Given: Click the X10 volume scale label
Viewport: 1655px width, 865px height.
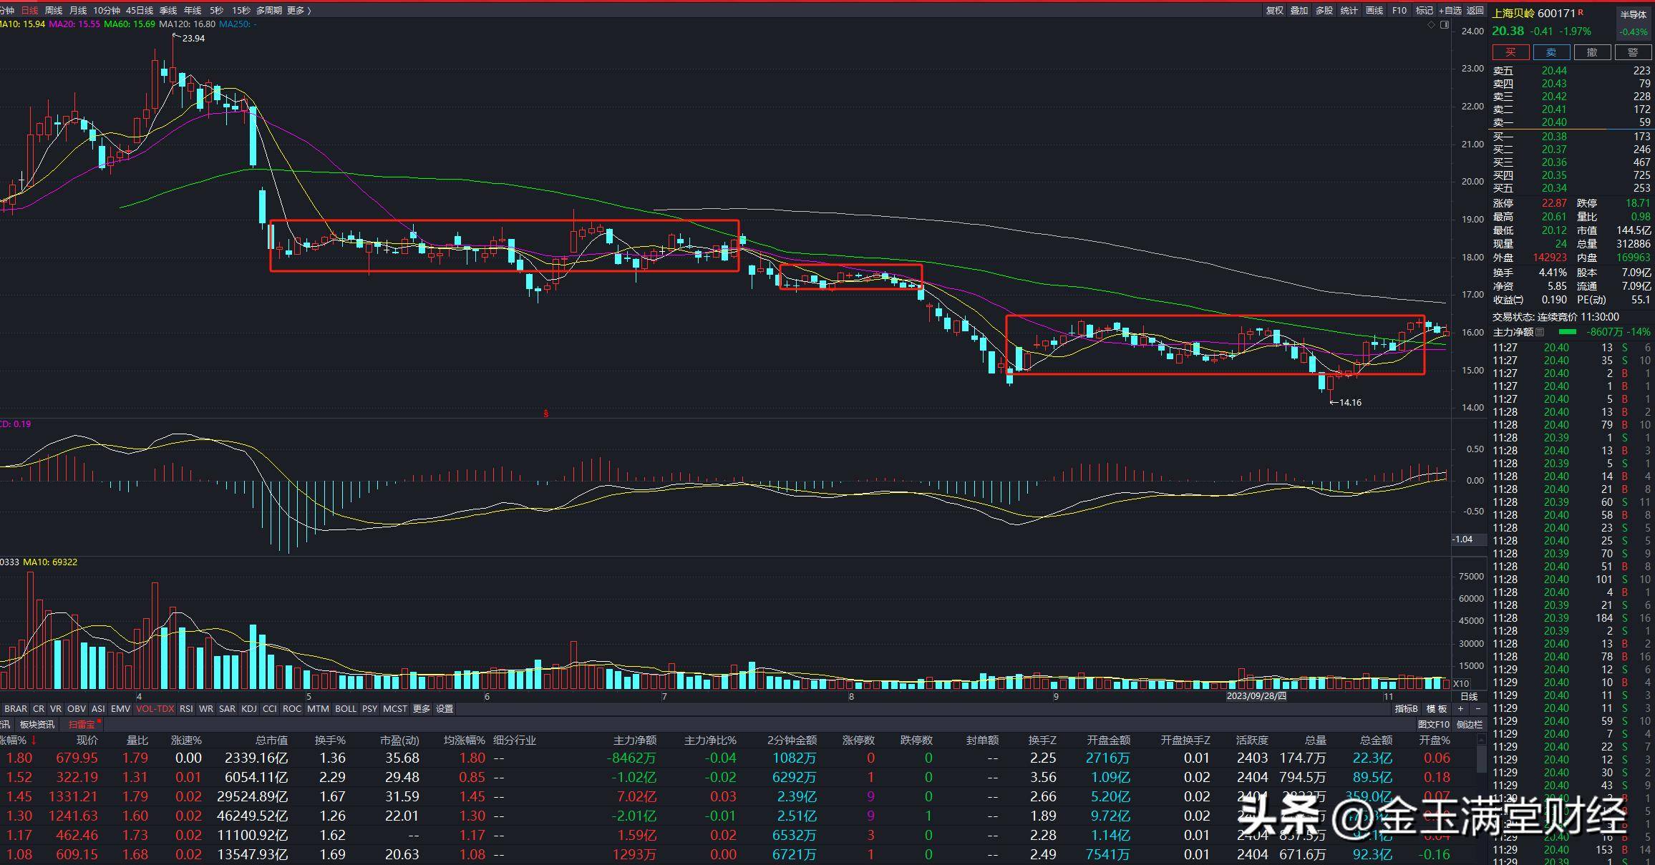Looking at the screenshot, I should [1460, 683].
